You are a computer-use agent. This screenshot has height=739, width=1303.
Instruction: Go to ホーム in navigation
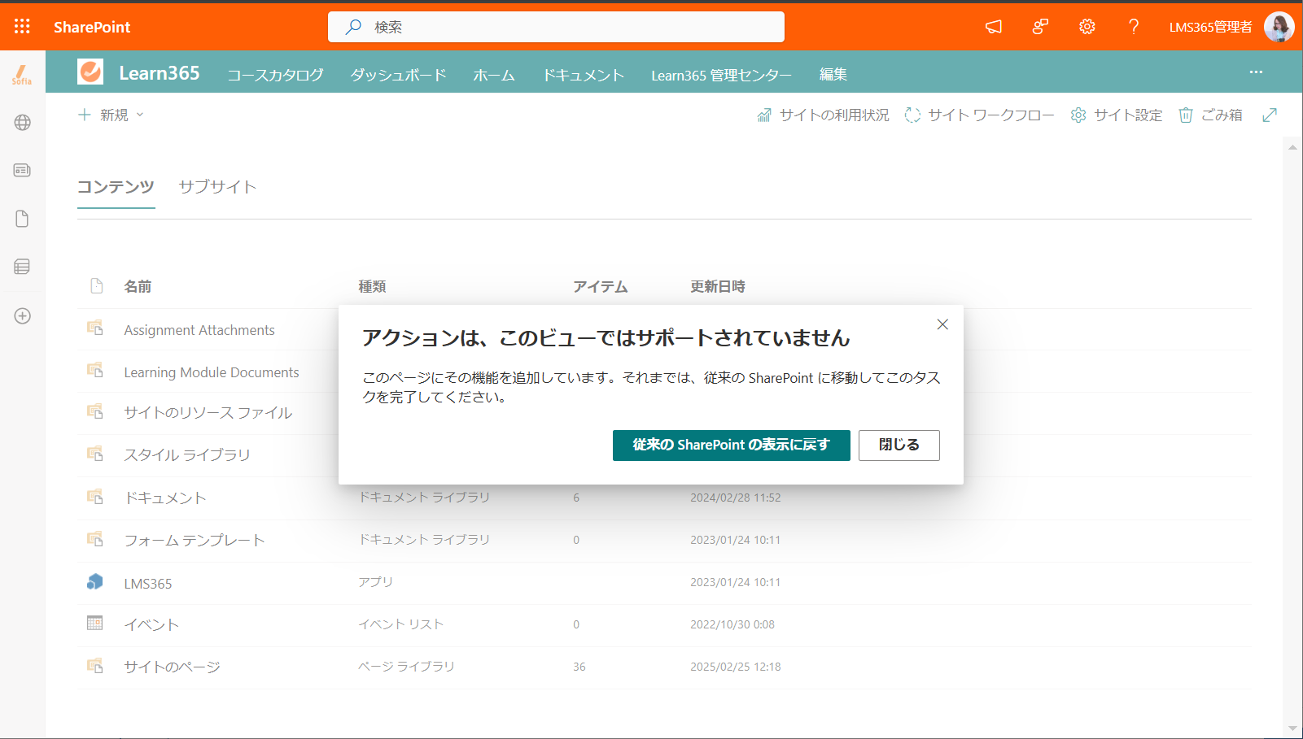point(494,75)
